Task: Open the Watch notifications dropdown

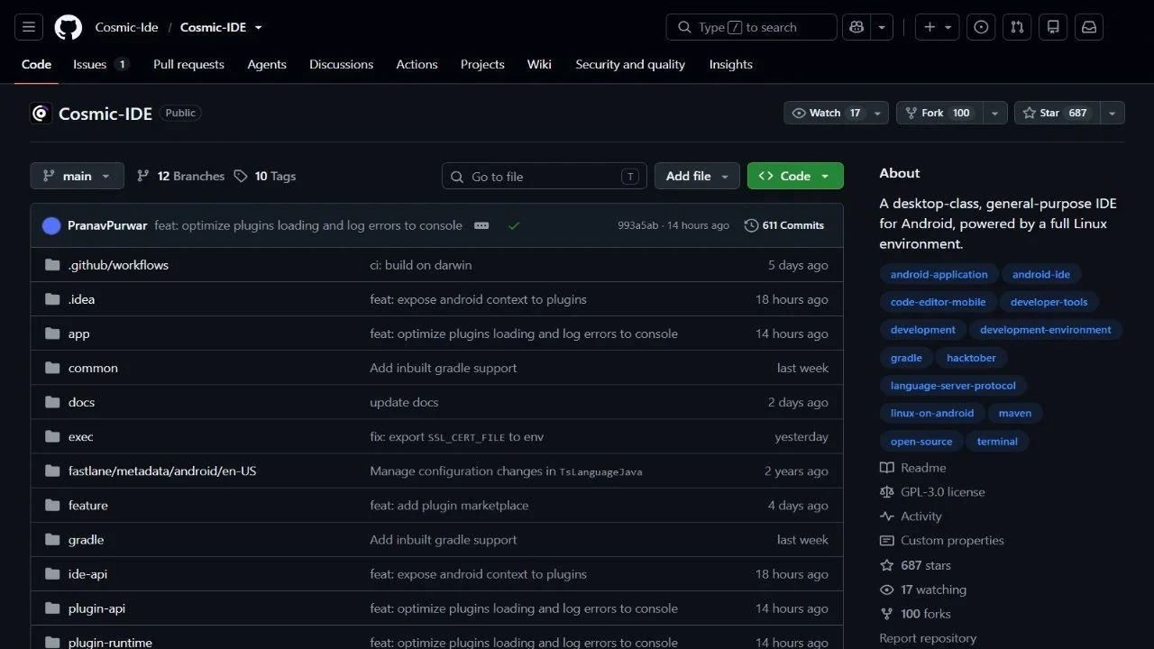Action: tap(837, 113)
